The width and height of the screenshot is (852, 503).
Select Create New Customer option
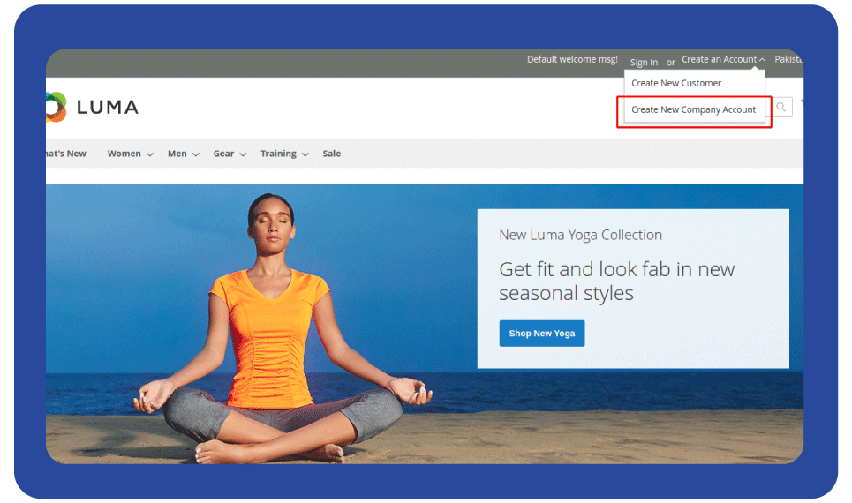pos(676,83)
